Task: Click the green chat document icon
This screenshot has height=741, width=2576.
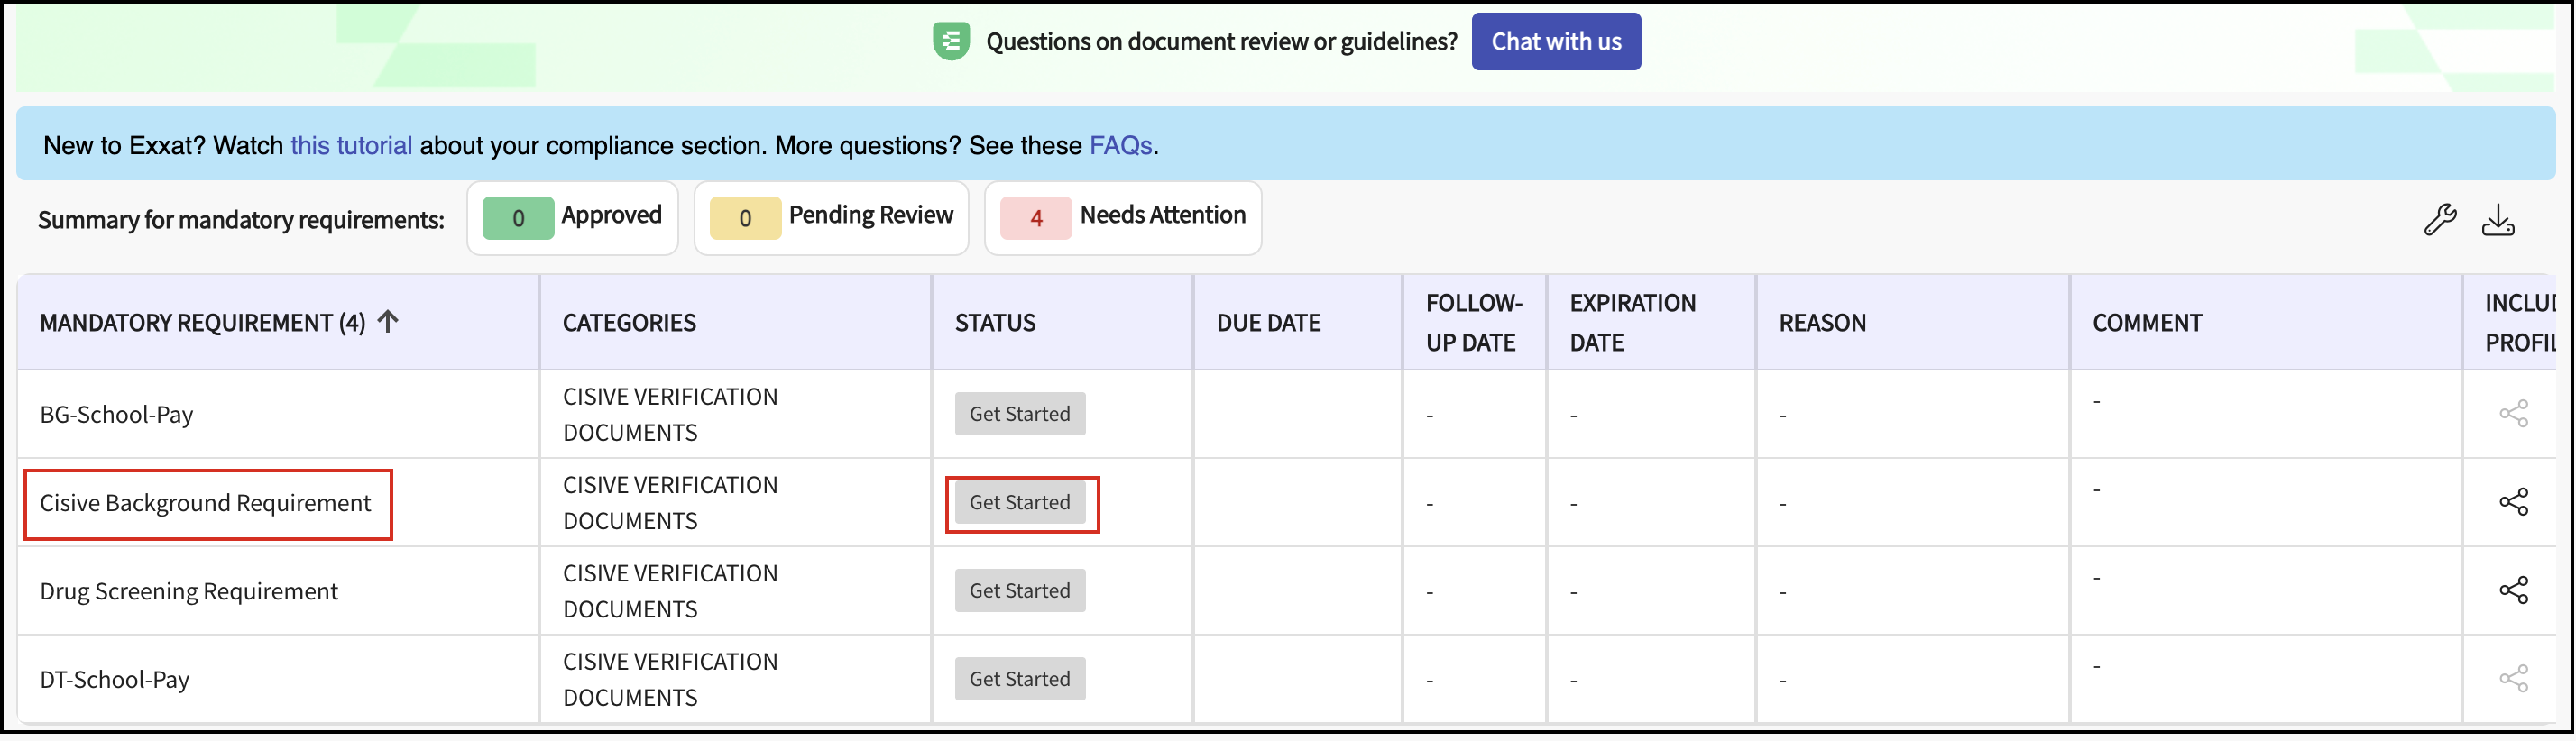Action: (x=951, y=41)
